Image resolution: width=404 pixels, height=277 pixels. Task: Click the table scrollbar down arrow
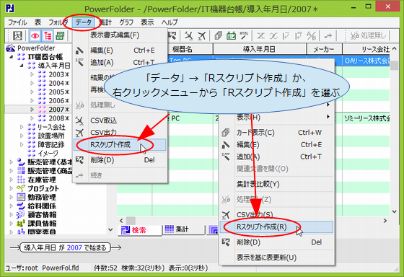click(394, 211)
